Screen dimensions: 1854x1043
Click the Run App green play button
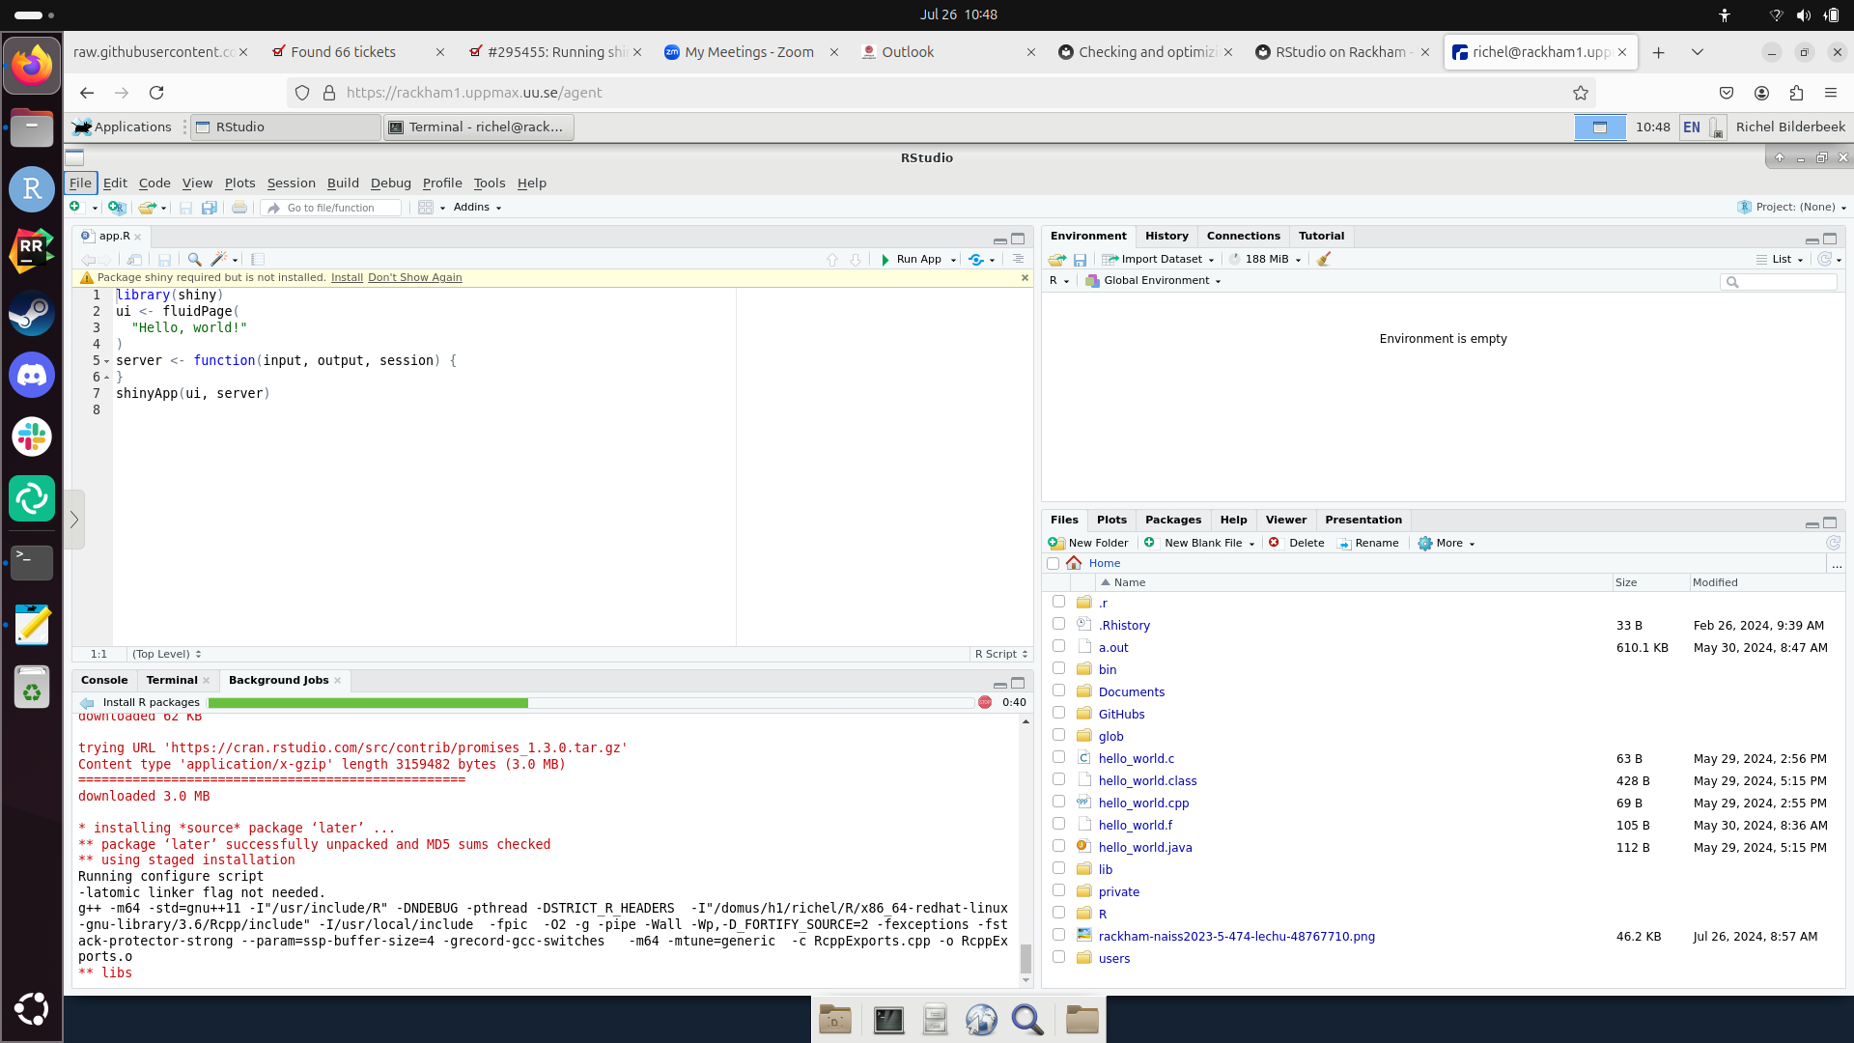tap(885, 259)
